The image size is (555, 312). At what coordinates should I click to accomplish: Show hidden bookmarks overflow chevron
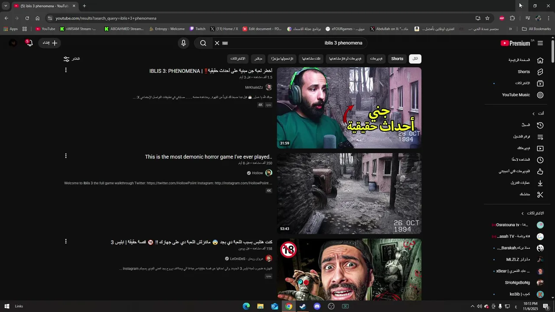[510, 29]
